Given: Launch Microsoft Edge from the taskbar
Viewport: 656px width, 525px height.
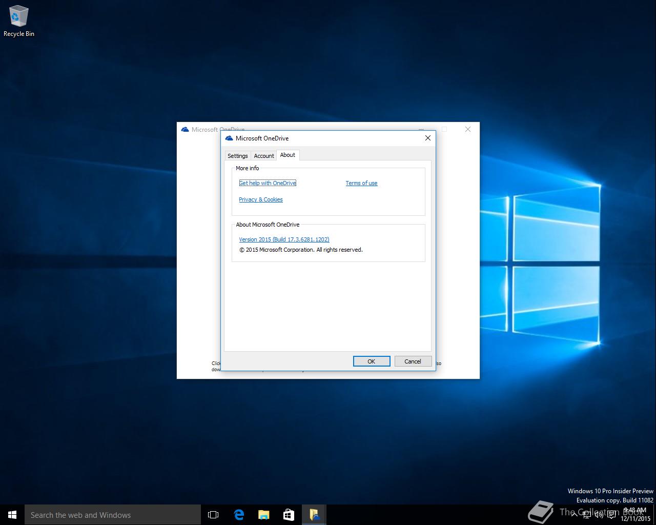Looking at the screenshot, I should click(239, 515).
